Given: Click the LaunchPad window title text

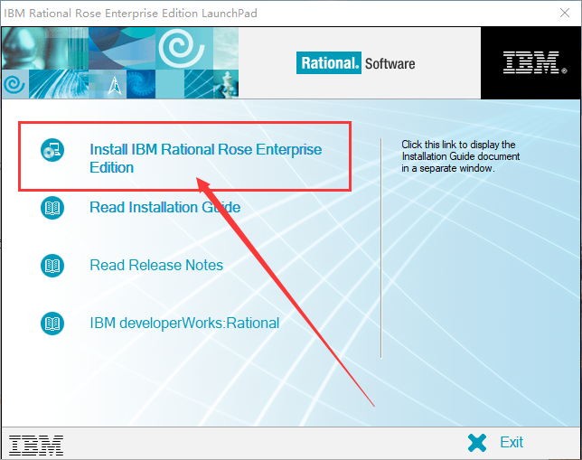Looking at the screenshot, I should tap(130, 14).
